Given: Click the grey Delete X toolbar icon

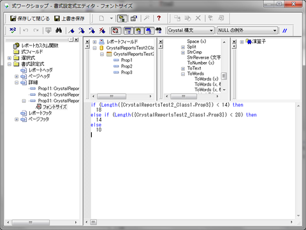Looking at the screenshot, I should pos(198,19).
